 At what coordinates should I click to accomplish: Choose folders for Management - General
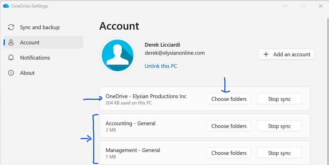(229, 153)
